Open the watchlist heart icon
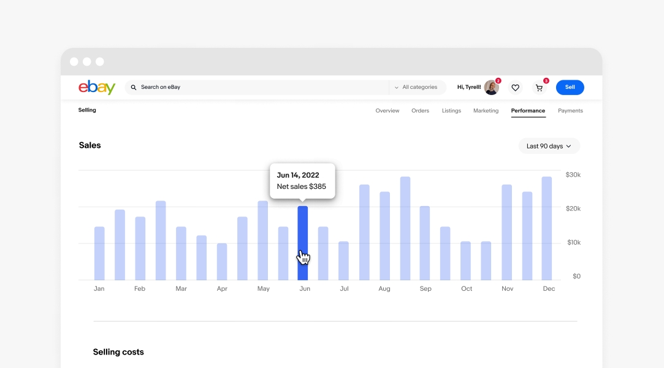Screen dimensions: 664x368 point(515,88)
